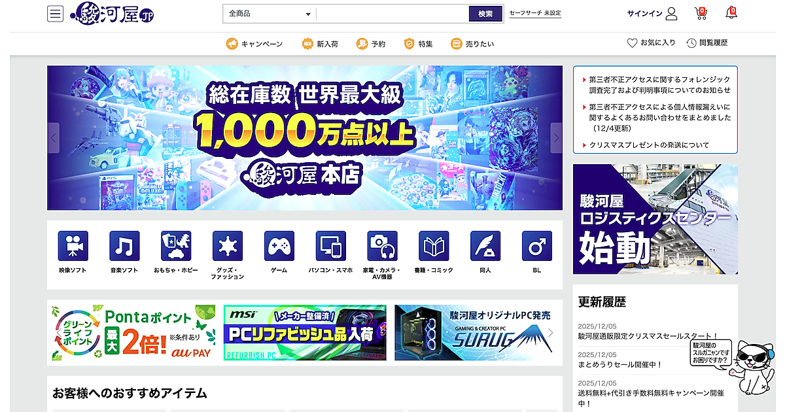Open the PCリファビッシュ品 banner
This screenshot has width=785, height=412.
click(x=305, y=332)
